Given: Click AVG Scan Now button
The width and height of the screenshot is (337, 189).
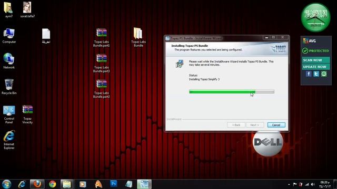Looking at the screenshot, I should click(x=316, y=60).
